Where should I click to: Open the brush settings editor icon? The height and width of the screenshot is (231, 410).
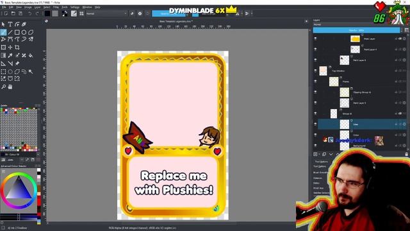coord(74,13)
